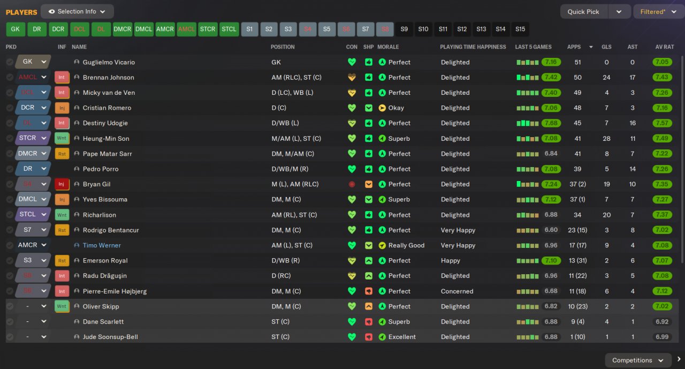This screenshot has height=369, width=685.
Task: Click Jude Soonsup-Bell's player profile icon
Action: 77,337
